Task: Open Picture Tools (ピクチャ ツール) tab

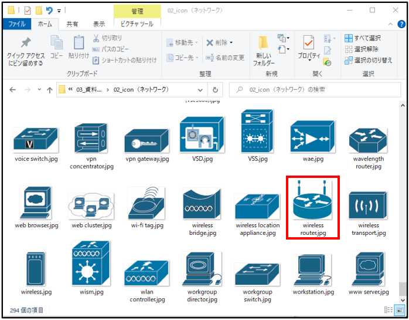Action: click(x=137, y=24)
